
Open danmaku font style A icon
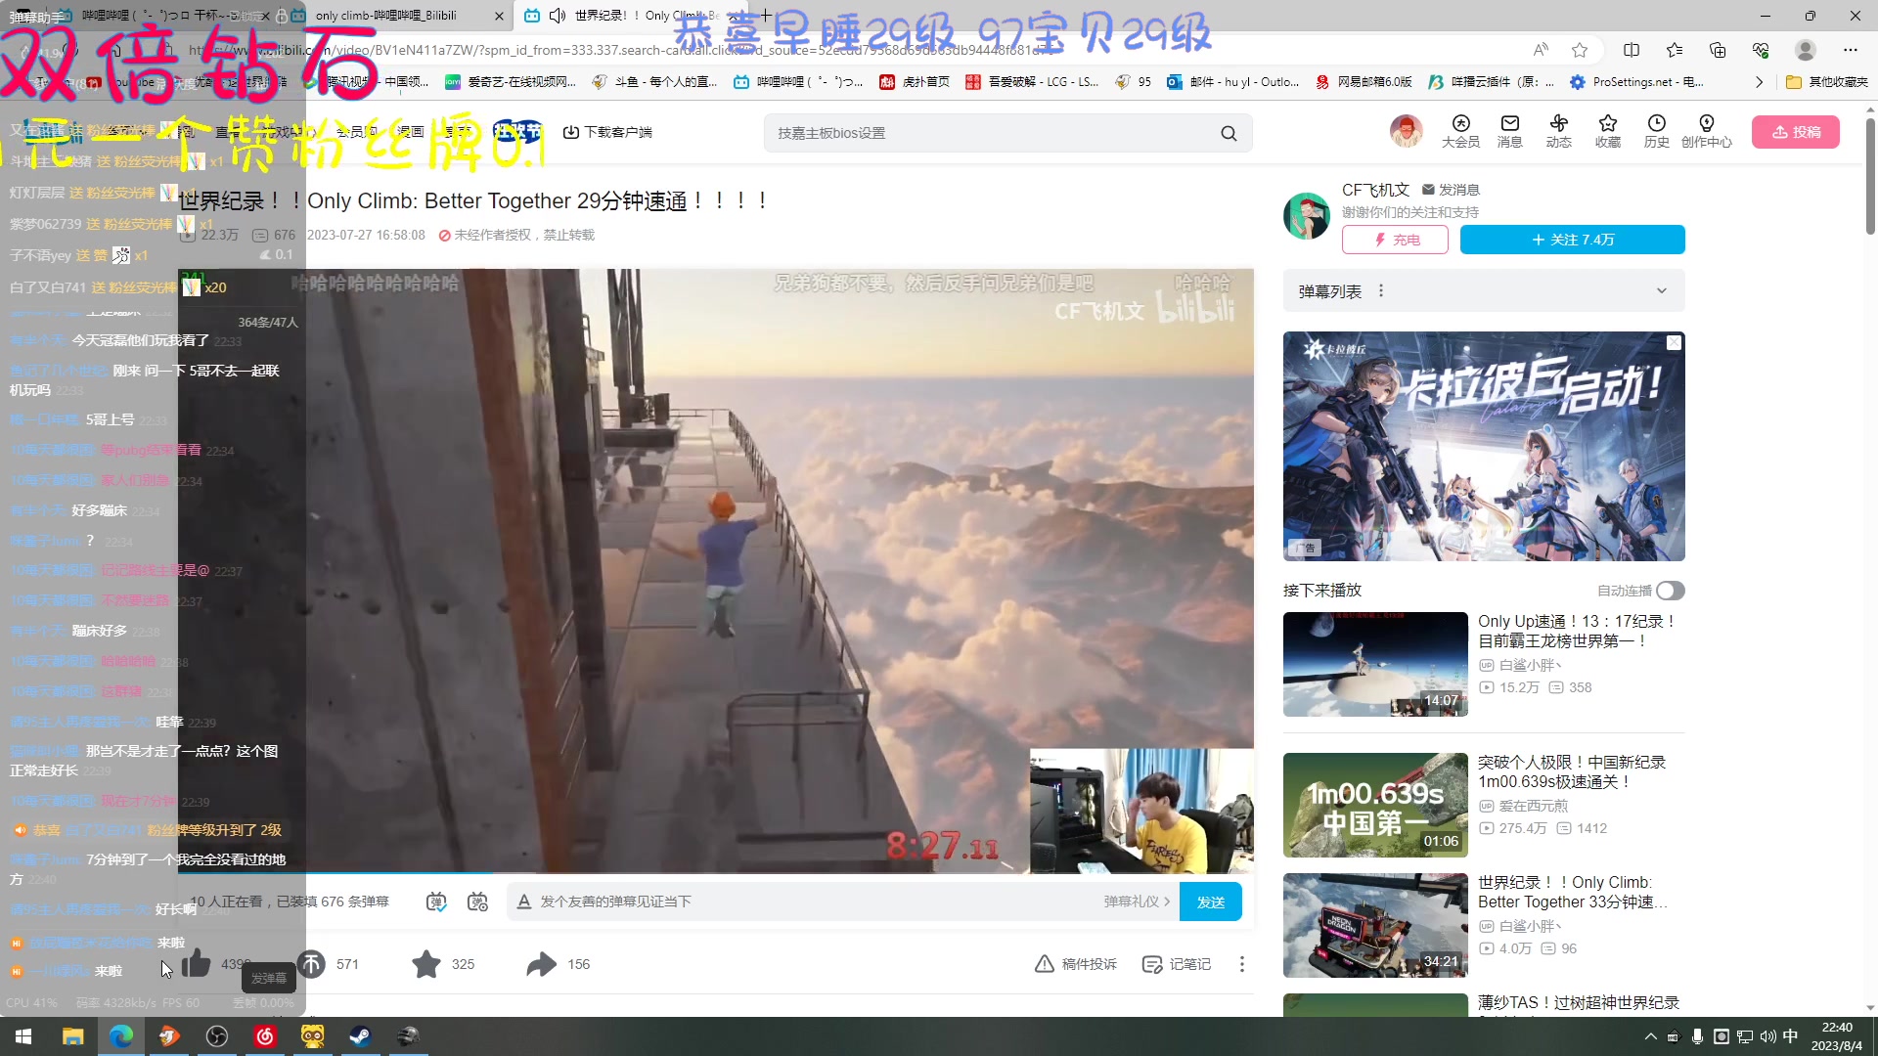tap(523, 902)
